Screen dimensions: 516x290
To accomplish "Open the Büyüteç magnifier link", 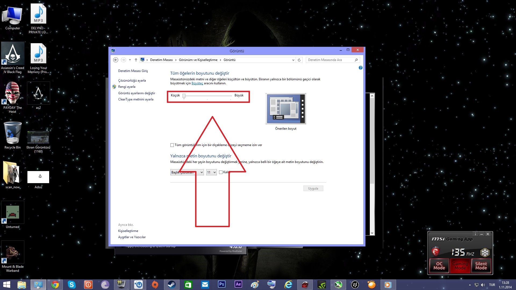I will tap(197, 83).
